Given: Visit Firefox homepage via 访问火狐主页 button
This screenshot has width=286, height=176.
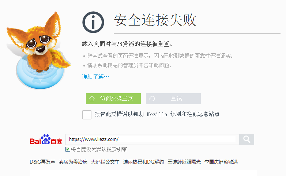Looking at the screenshot, I should [x=113, y=99].
